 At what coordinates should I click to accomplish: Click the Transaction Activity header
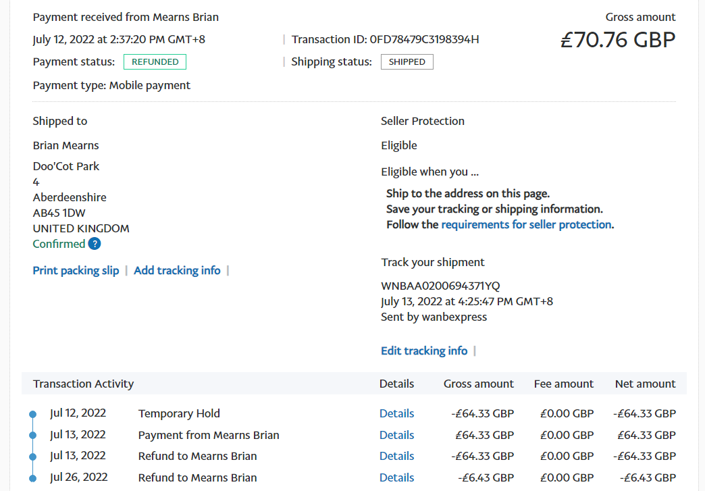83,384
